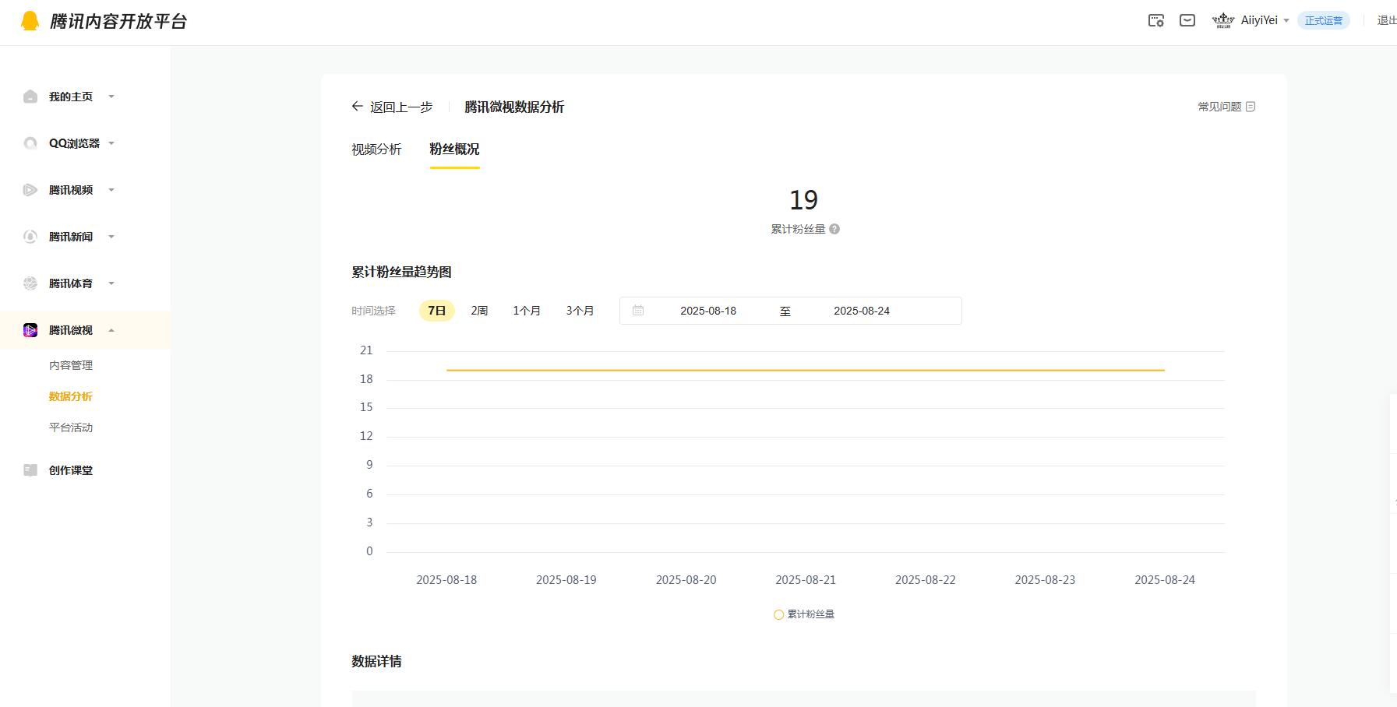Click the help question mark beside 累计粉丝量

pyautogui.click(x=834, y=229)
